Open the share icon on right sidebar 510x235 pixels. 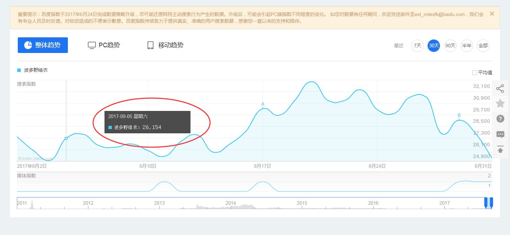coord(500,89)
